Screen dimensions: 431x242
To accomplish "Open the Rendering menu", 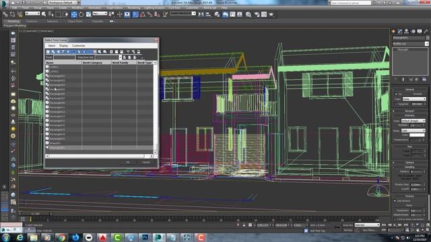I will click(133, 8).
